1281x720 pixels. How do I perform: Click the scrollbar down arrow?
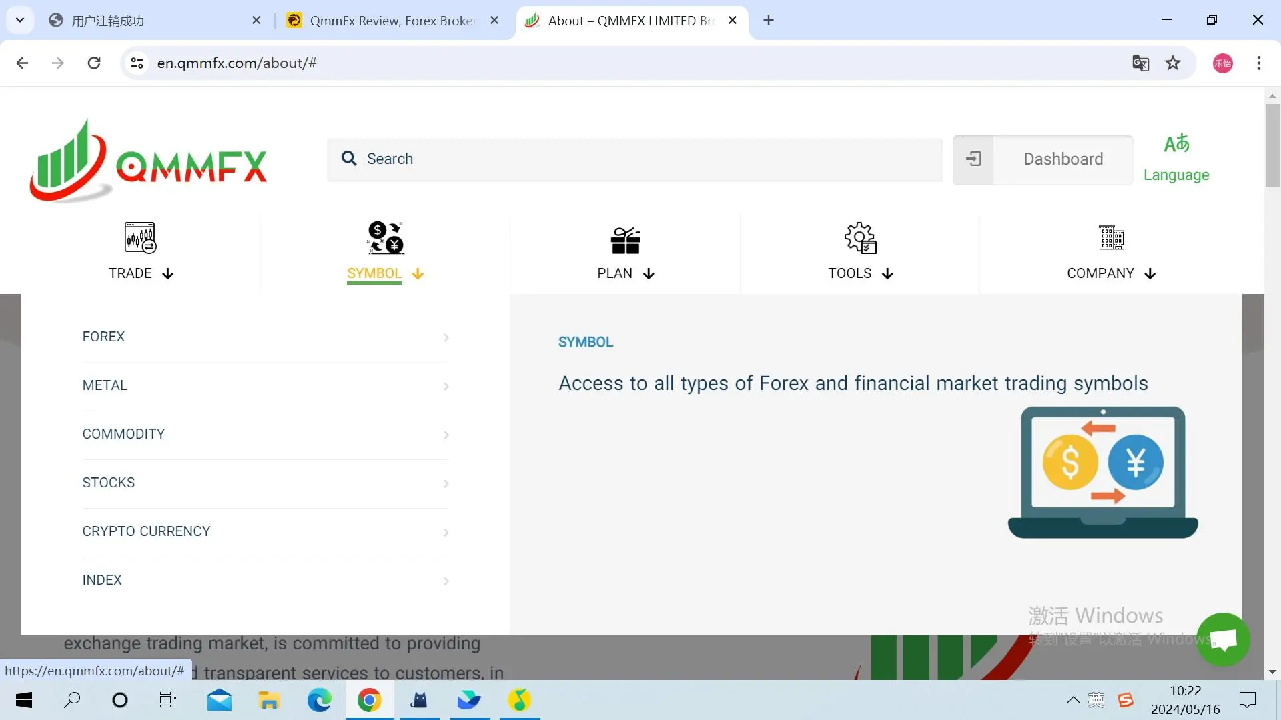(1272, 672)
